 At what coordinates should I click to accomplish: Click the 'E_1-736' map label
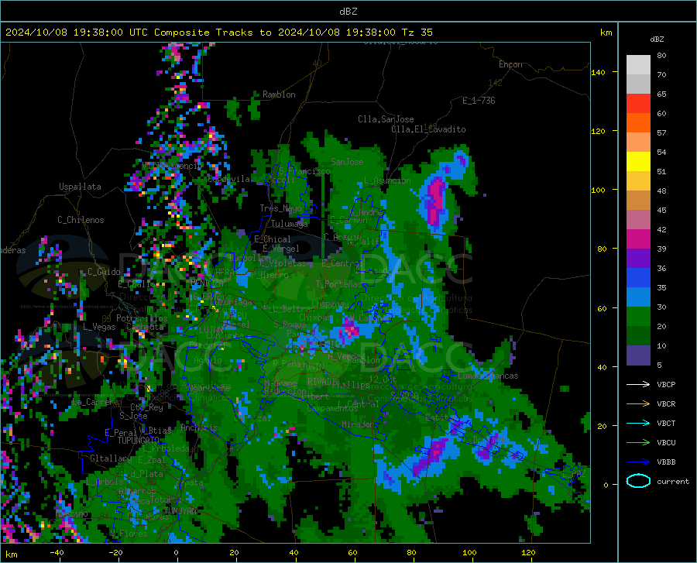479,101
